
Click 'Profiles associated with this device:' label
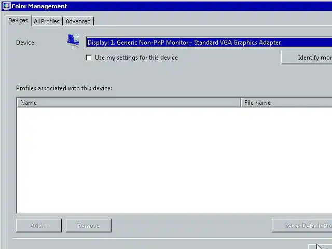pos(64,88)
